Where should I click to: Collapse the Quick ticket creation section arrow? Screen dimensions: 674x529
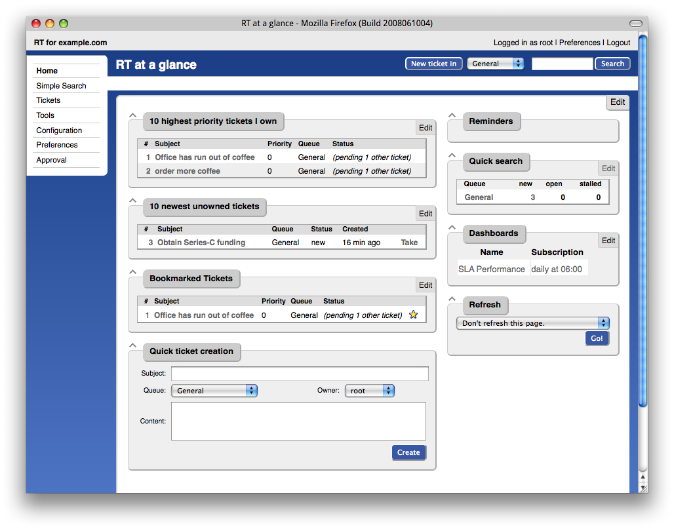(x=133, y=345)
